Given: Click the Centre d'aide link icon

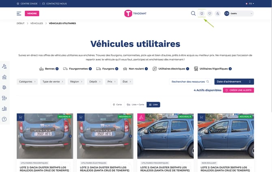Looking at the screenshot, I should pyautogui.click(x=18, y=4).
